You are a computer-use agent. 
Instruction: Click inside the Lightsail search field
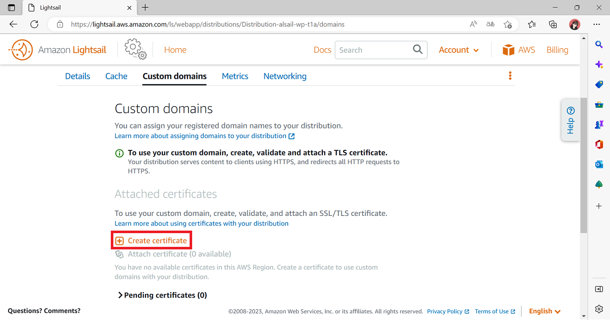376,49
